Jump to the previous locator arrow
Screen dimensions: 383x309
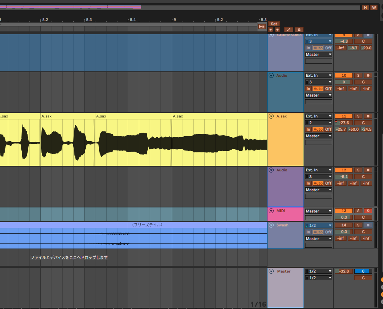(x=271, y=29)
